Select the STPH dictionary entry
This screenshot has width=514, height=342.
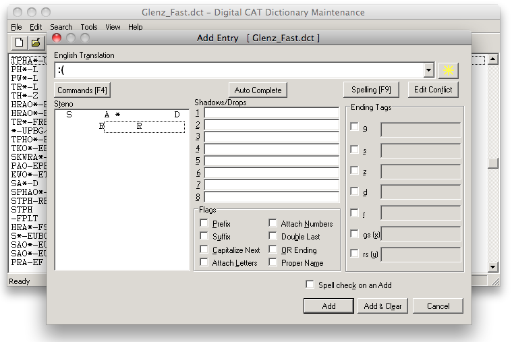(22, 210)
